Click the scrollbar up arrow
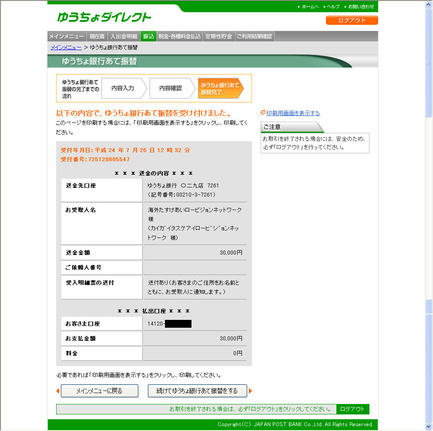433x431 pixels. (428, 5)
